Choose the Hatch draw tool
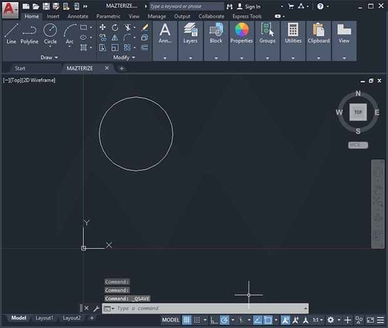The image size is (388, 328). pos(84,48)
